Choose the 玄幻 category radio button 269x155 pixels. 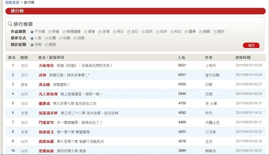129,32
